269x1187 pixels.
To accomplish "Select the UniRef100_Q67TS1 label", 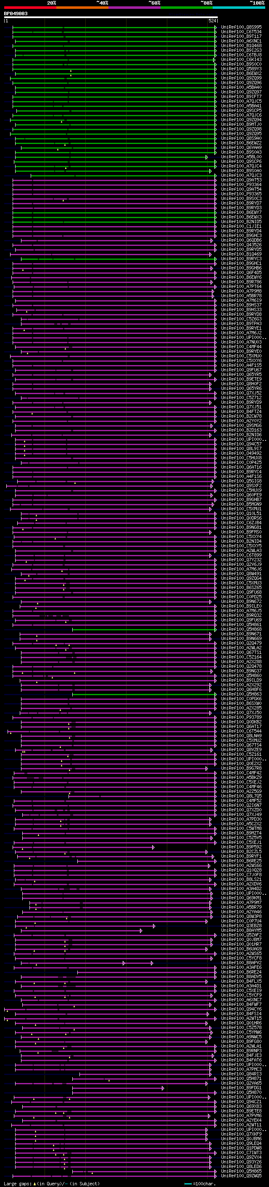I will 241,653.
